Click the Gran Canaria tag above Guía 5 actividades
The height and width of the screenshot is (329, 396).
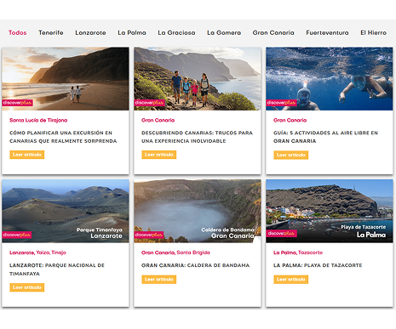click(290, 120)
